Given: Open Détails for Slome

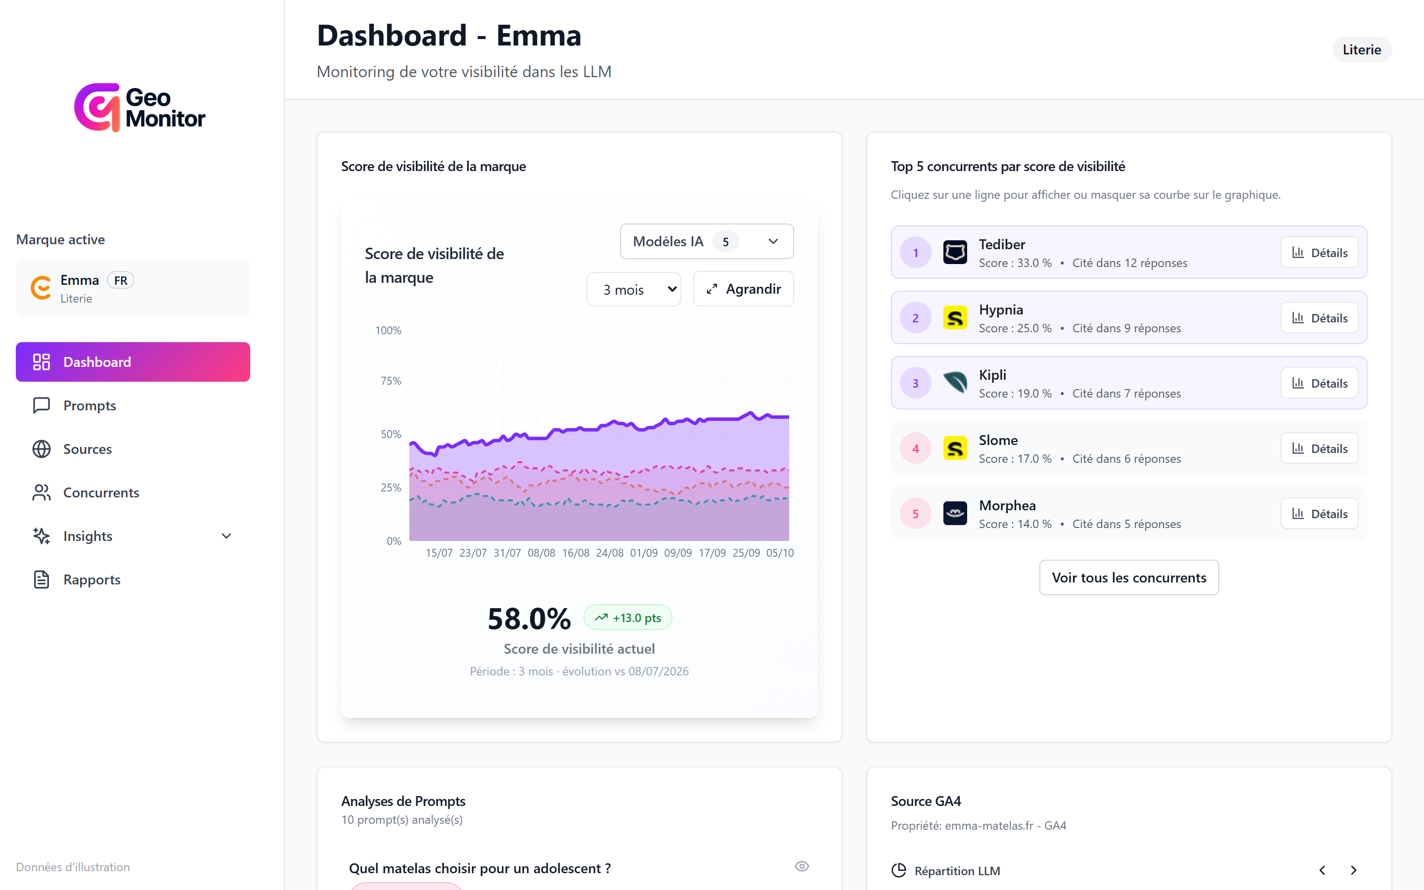Looking at the screenshot, I should click(1319, 448).
